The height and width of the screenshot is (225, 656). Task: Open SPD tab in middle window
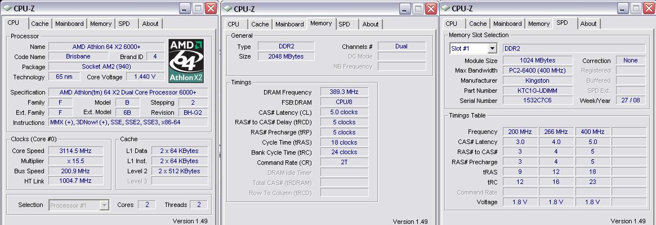click(344, 24)
